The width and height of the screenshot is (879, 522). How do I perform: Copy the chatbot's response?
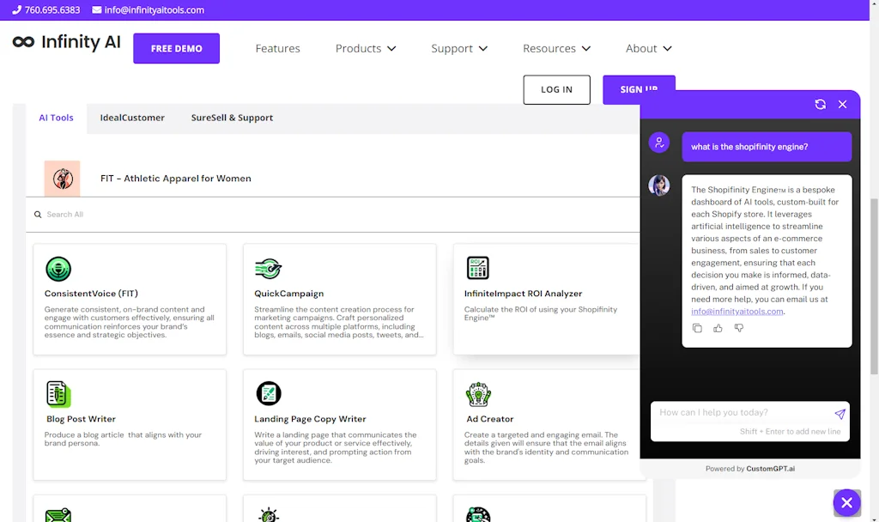(x=697, y=328)
